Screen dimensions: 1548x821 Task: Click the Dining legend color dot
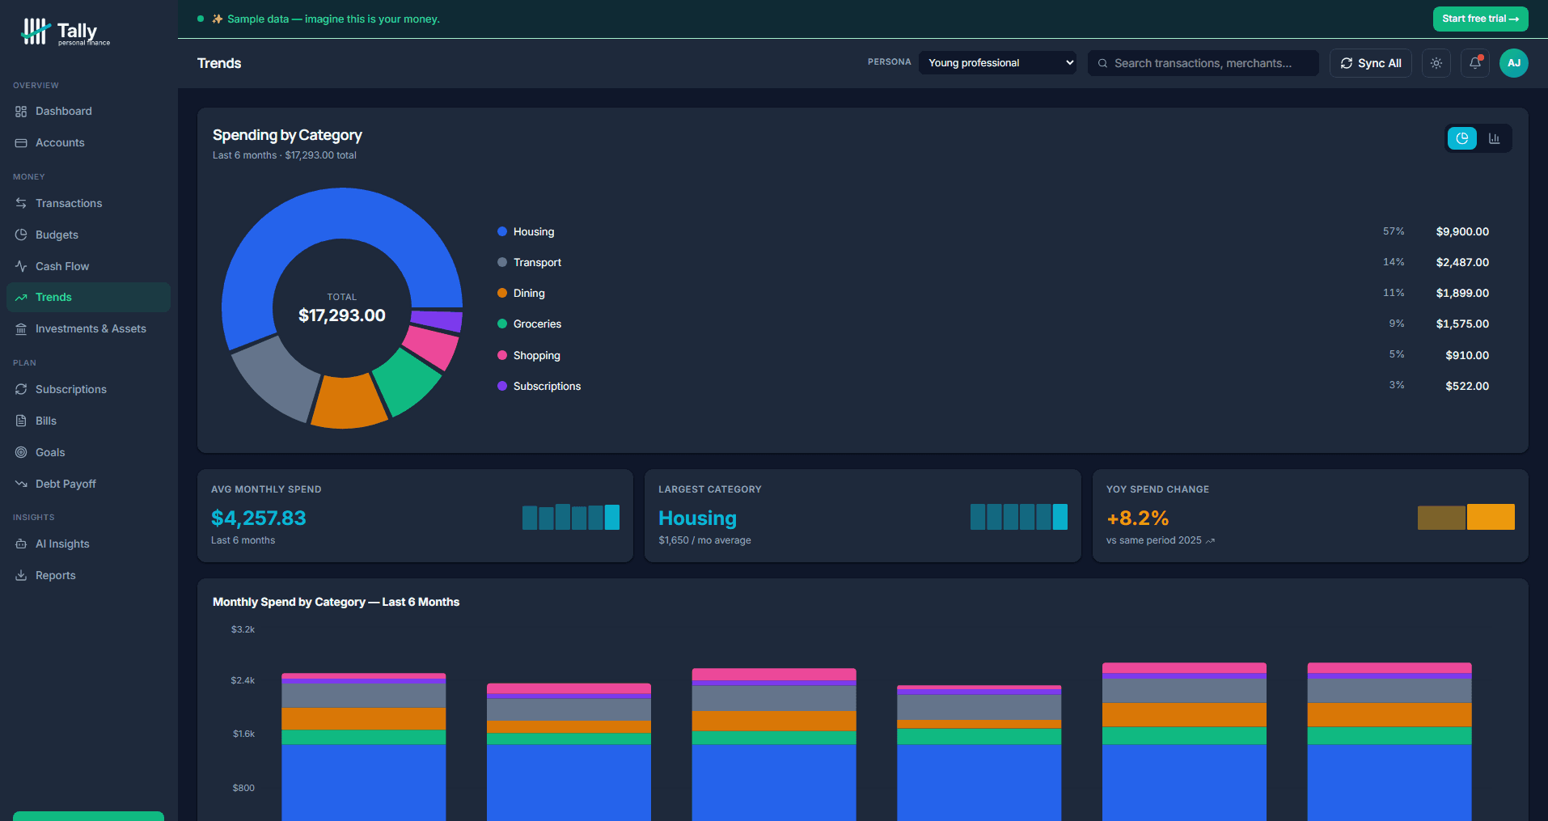click(502, 293)
